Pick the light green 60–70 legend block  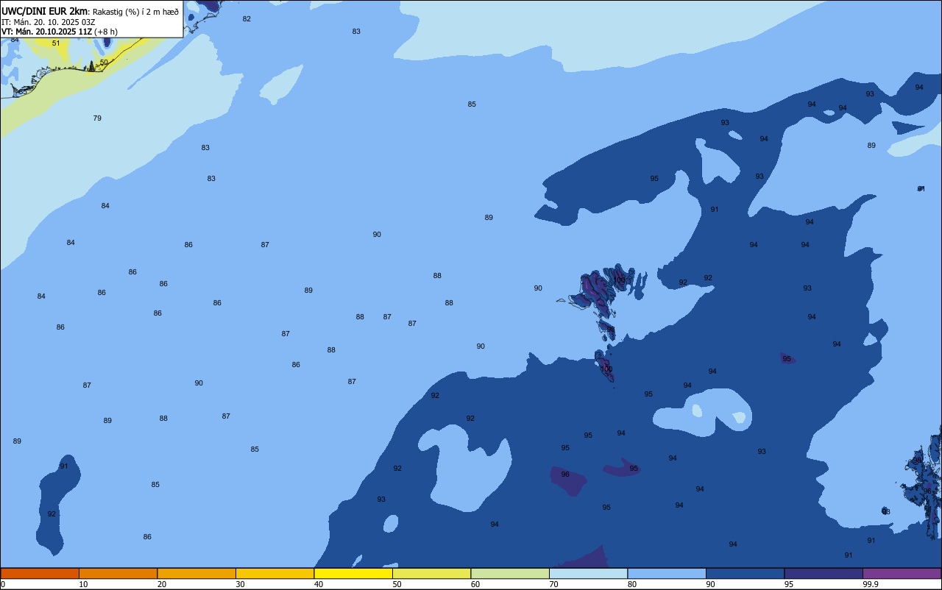coord(510,573)
